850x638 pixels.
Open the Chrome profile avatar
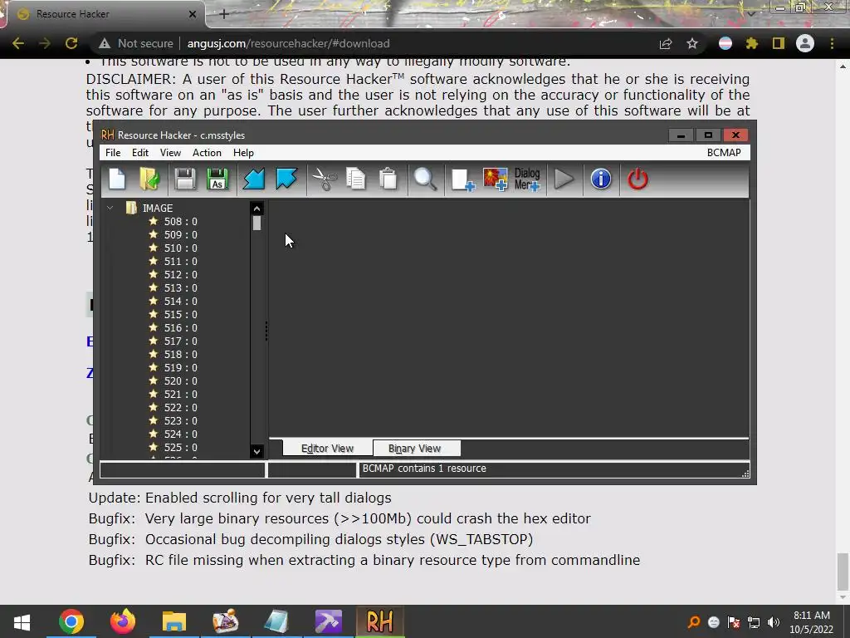pos(805,43)
